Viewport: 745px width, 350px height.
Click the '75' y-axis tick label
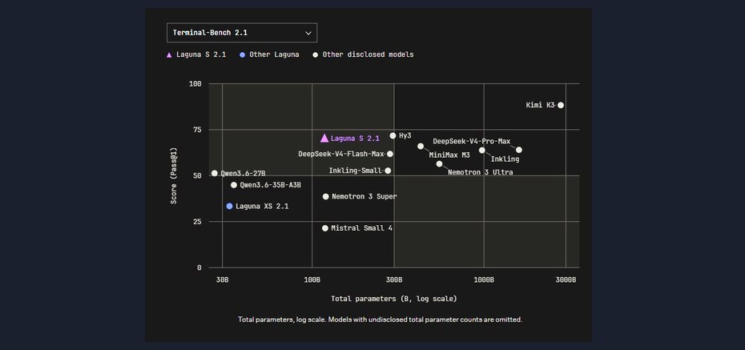[x=197, y=130]
